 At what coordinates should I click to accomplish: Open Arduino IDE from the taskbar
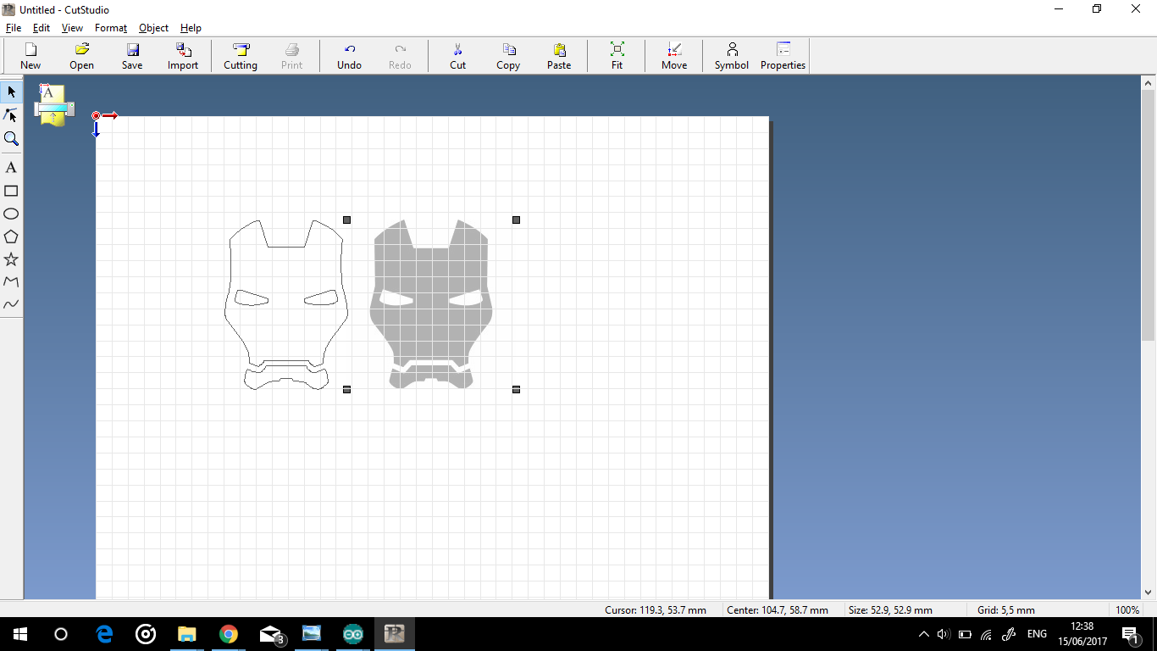click(x=352, y=634)
